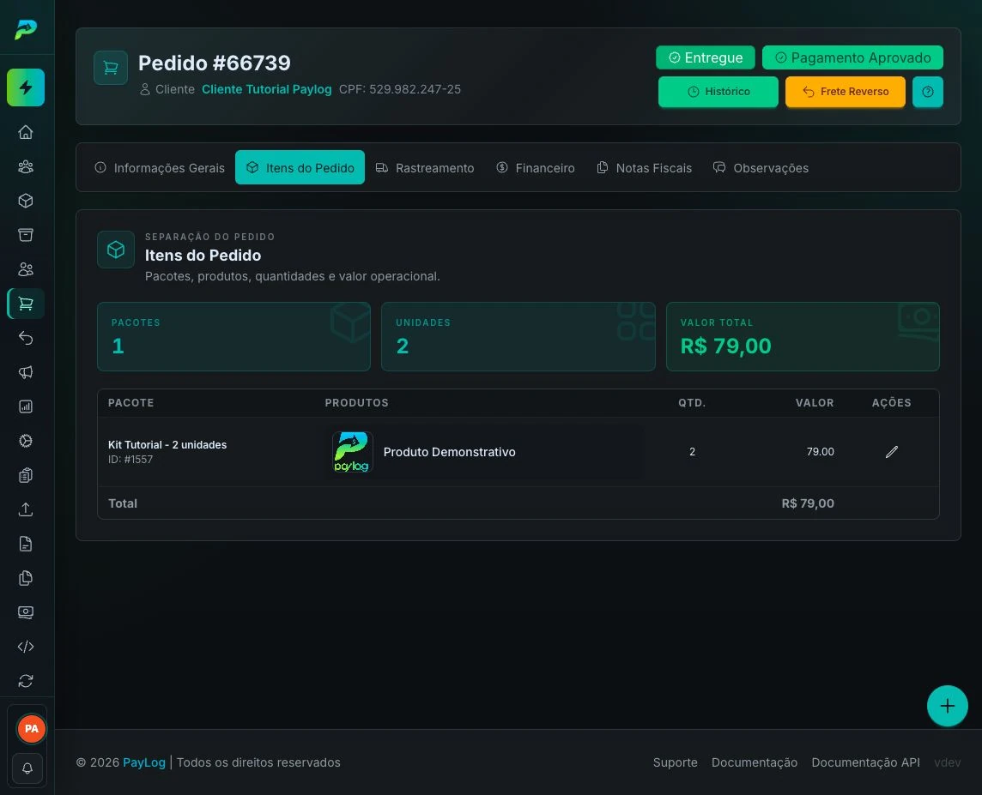Open the Financeiro tab
This screenshot has width=982, height=795.
click(536, 167)
